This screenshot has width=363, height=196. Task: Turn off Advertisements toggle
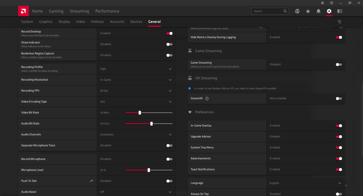(x=339, y=159)
